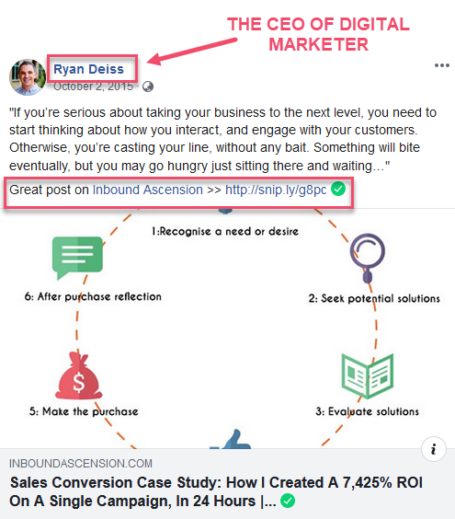Click green checkmark beside snip.ly link
Image resolution: width=455 pixels, height=519 pixels.
338,189
